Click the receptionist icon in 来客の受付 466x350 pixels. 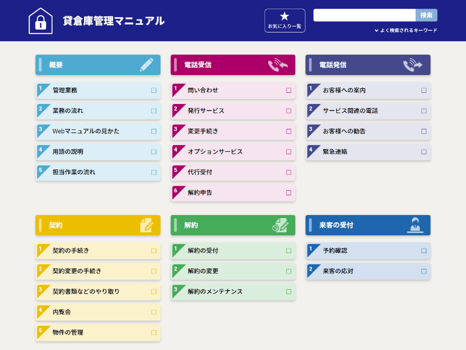coord(415,225)
